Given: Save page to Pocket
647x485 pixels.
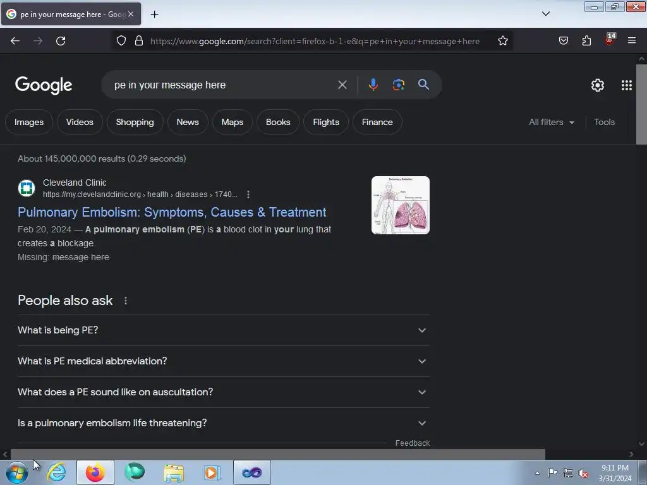Looking at the screenshot, I should pyautogui.click(x=564, y=41).
